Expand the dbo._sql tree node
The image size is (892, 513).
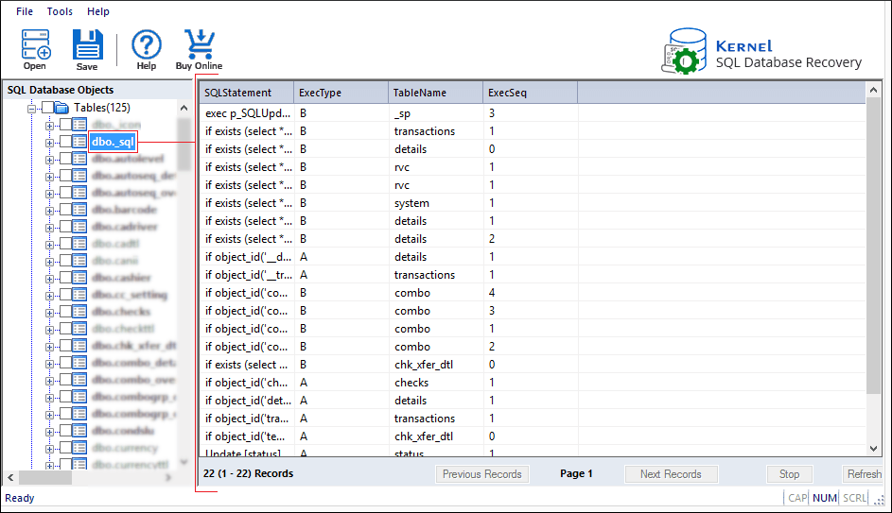tap(49, 143)
